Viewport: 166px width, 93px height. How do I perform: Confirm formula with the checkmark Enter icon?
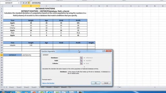26,3
